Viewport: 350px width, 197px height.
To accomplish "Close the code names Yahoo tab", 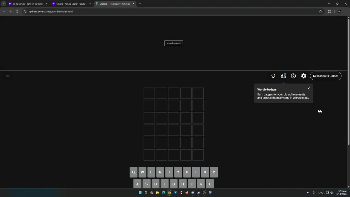I will click(x=46, y=4).
